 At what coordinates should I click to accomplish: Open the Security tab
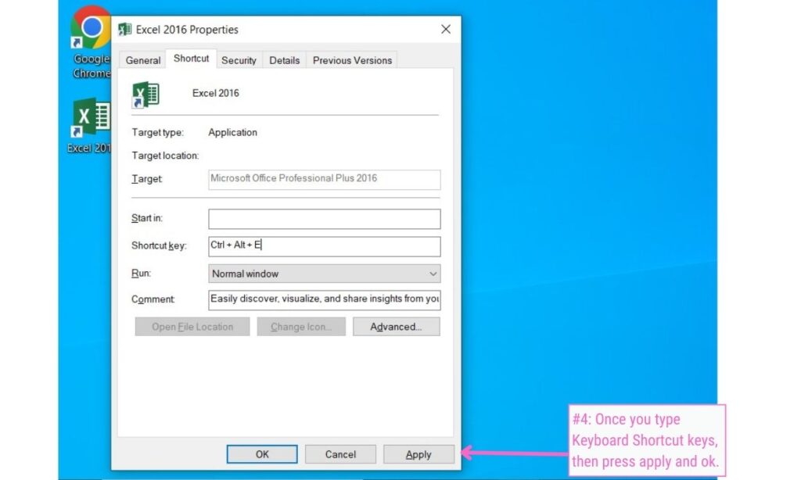(239, 59)
